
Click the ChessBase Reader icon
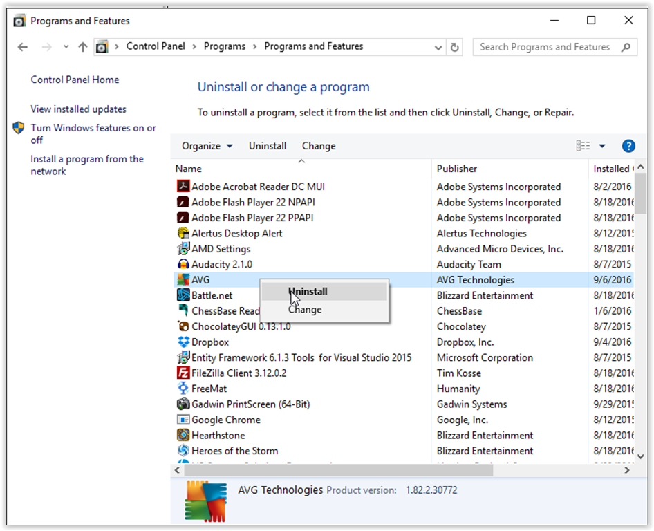pyautogui.click(x=183, y=310)
